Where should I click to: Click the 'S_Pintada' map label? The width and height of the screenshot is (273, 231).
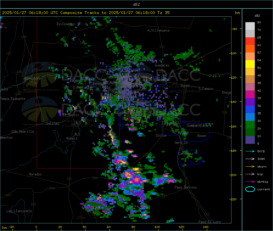81,88
